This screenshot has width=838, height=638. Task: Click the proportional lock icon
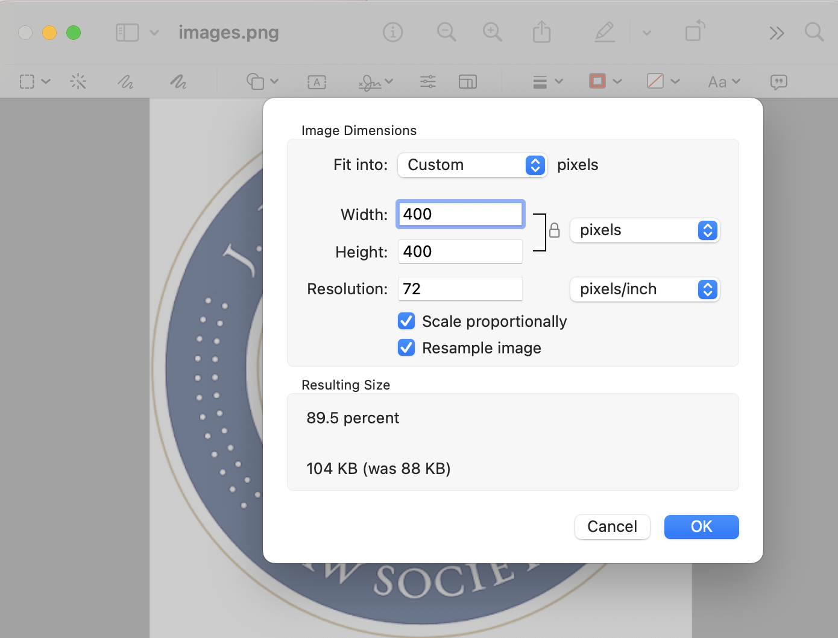(555, 230)
